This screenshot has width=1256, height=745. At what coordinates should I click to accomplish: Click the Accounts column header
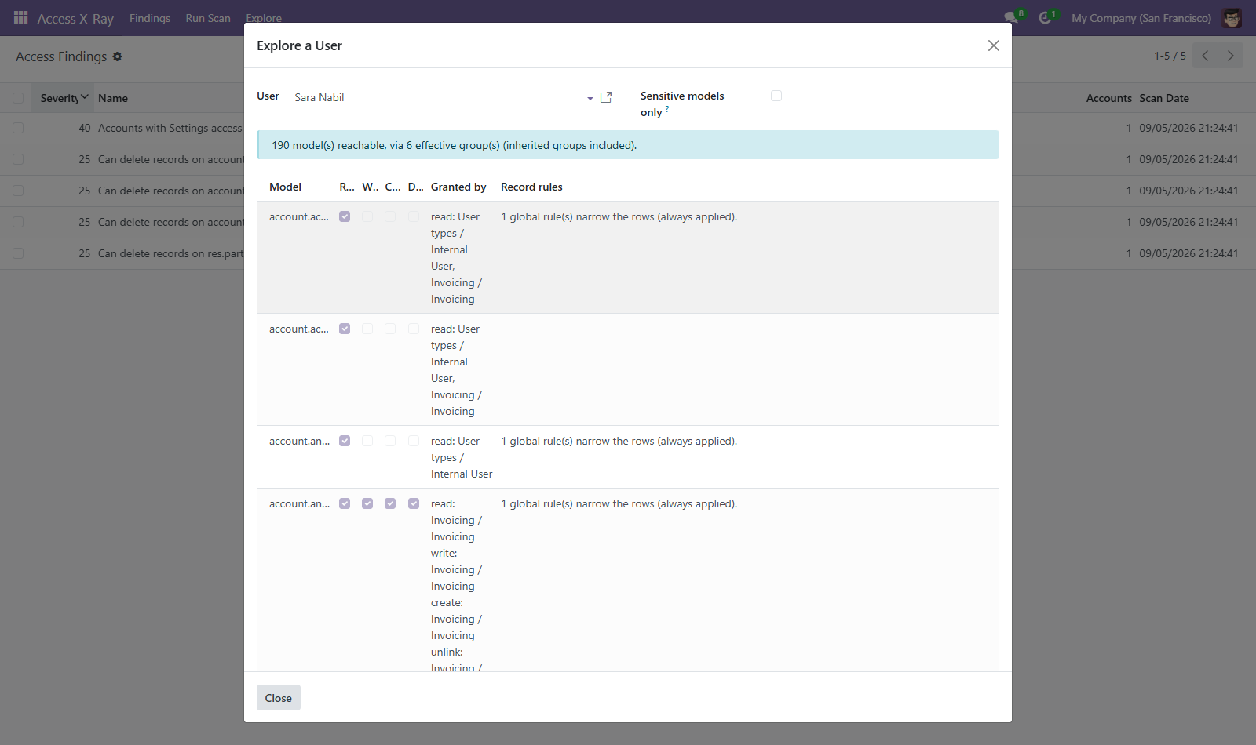point(1108,98)
